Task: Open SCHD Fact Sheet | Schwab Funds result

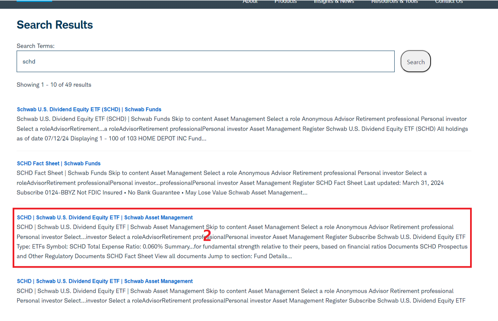Action: tap(58, 163)
